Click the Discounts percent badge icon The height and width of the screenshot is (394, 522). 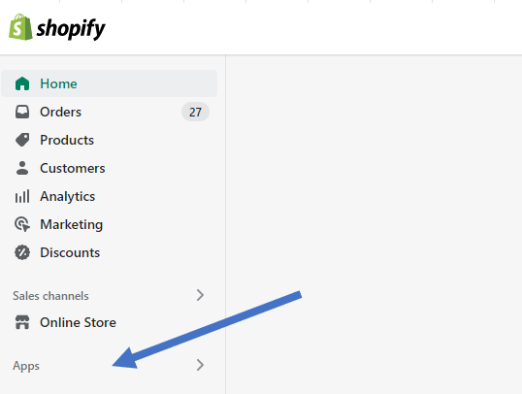[22, 252]
